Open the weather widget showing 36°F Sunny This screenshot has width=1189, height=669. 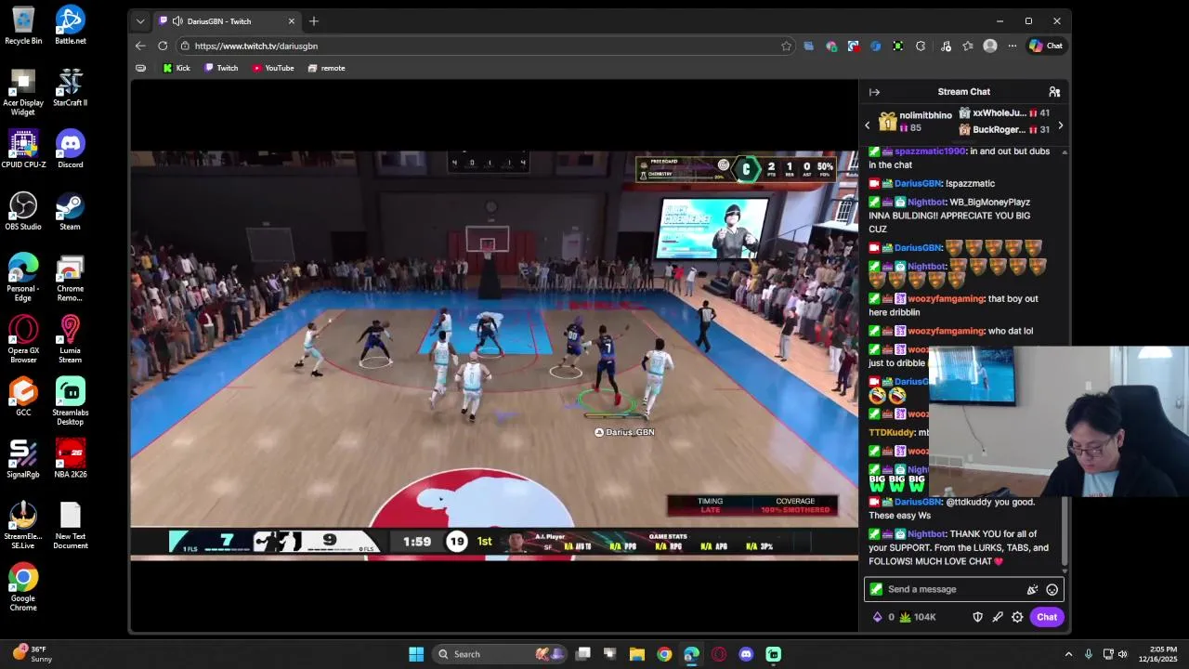[x=33, y=654]
